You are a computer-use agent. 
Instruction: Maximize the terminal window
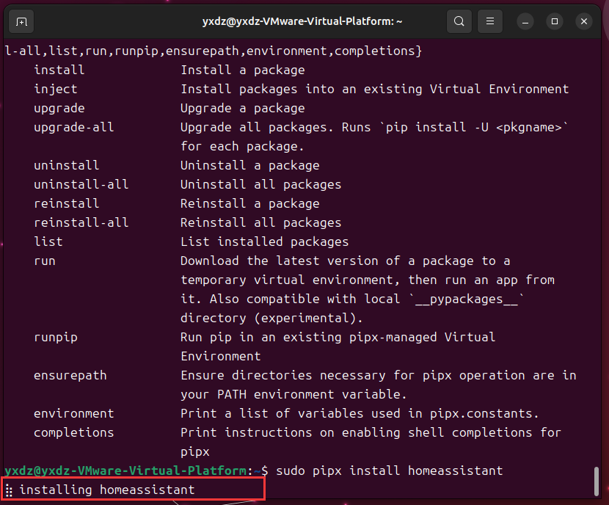tap(555, 21)
